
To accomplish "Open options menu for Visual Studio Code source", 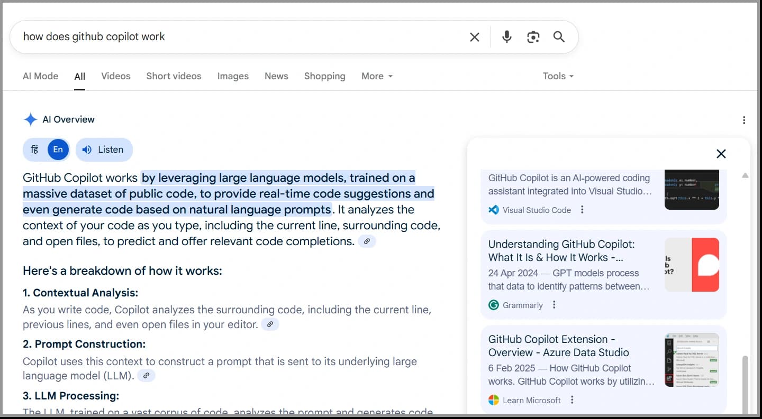I will coord(582,210).
